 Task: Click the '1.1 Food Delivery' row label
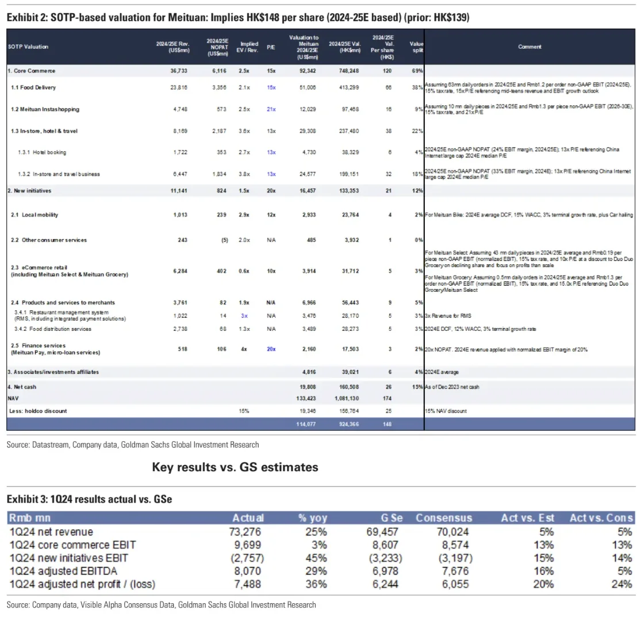[33, 87]
